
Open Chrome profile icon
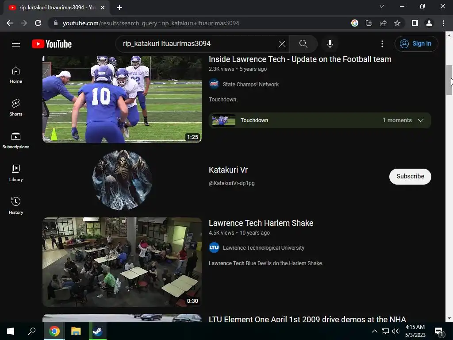pos(429,23)
